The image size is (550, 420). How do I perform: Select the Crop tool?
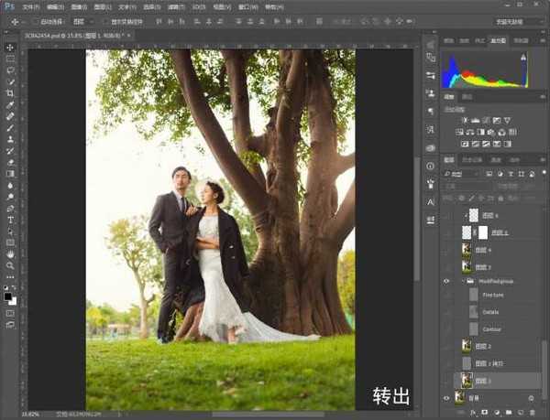click(x=10, y=93)
